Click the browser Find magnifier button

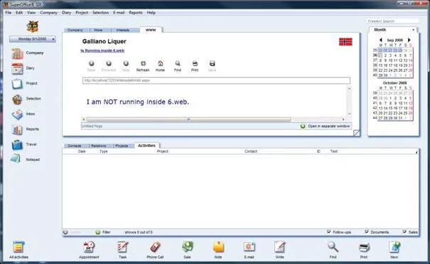pyautogui.click(x=178, y=66)
